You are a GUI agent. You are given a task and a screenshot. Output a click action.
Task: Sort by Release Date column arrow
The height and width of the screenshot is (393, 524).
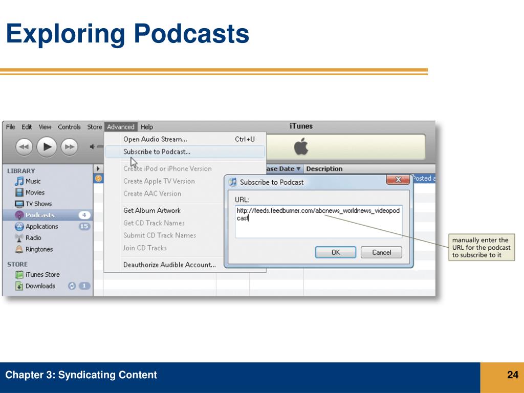298,169
